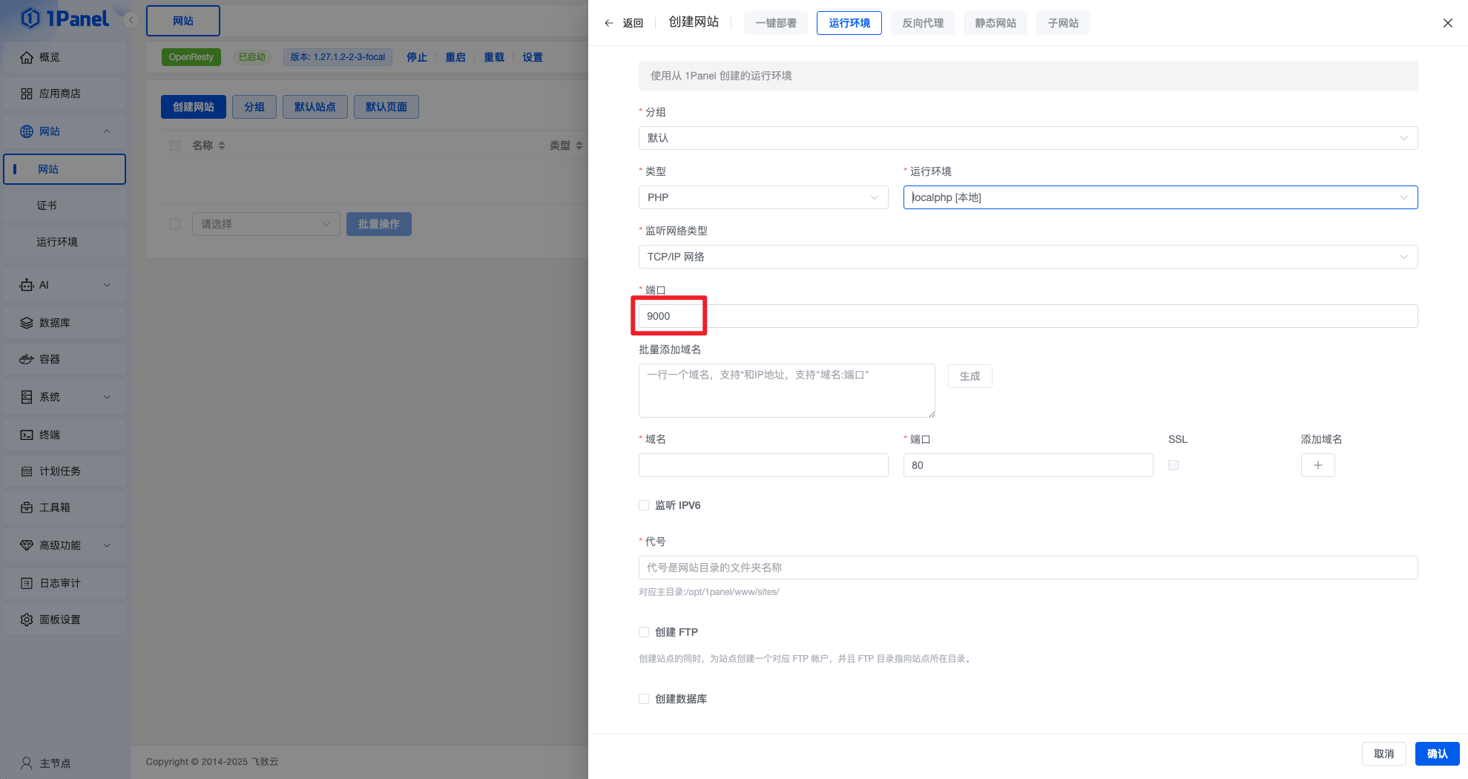Click the 取消 button
1468x779 pixels.
point(1383,754)
